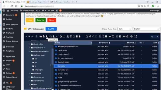Deselect all items via select none icon
This screenshot has width=161, height=90.
click(x=103, y=36)
